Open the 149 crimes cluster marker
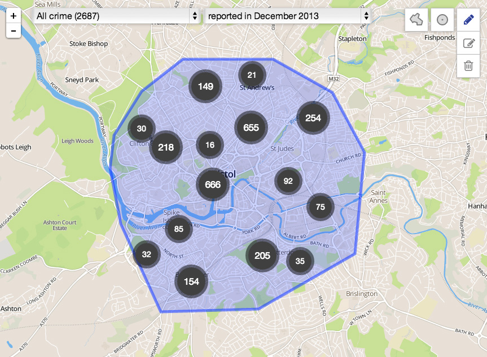Image resolution: width=487 pixels, height=357 pixels. [x=205, y=86]
